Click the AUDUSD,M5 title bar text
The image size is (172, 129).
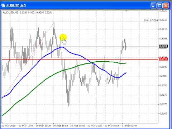[16, 6]
